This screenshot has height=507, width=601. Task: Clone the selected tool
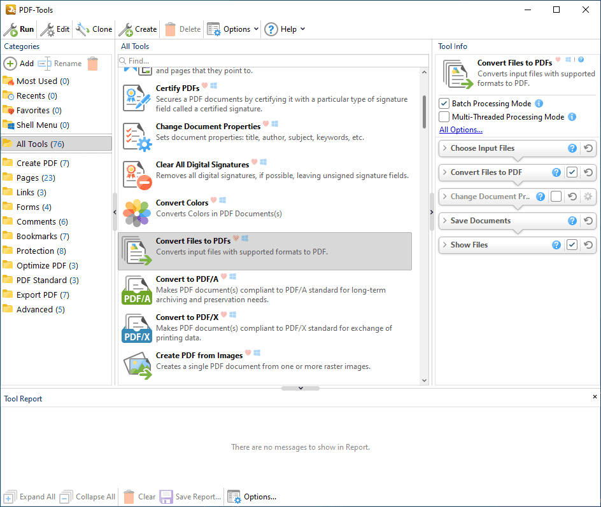click(94, 29)
